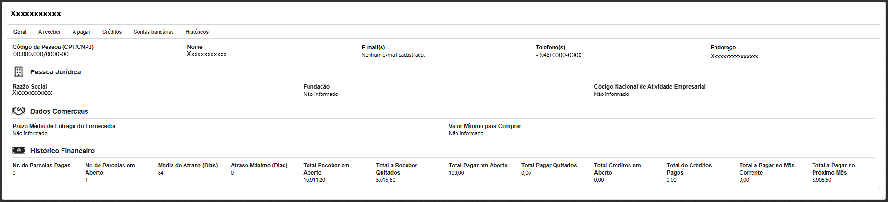The height and width of the screenshot is (202, 888).
Task: Click the phone number (048) 0000-0000
Action: point(560,55)
